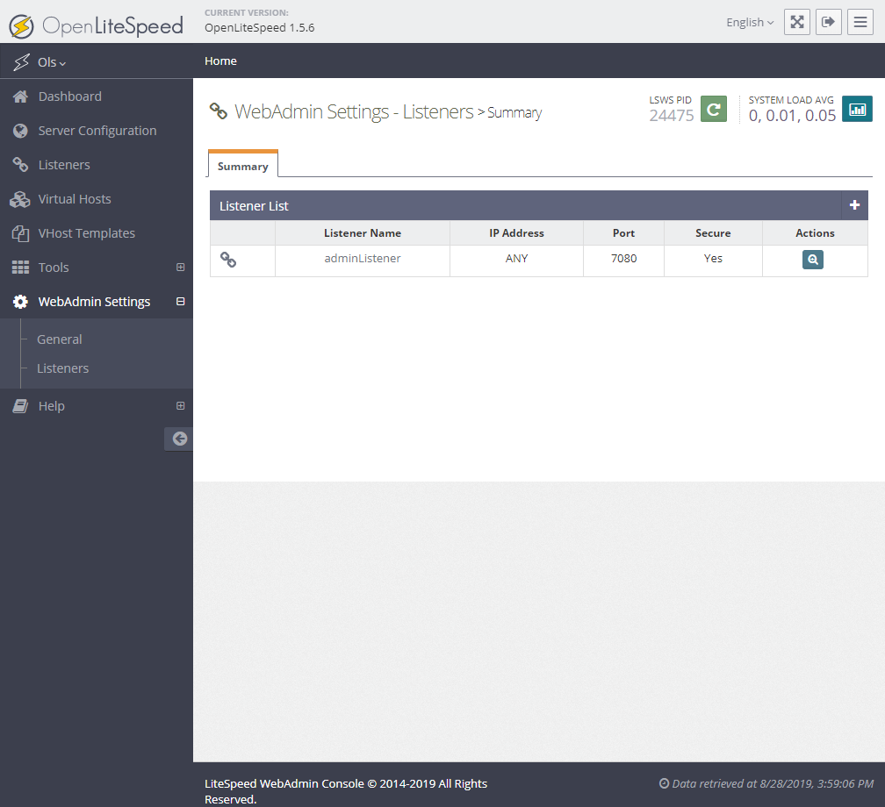Click the Data retrieved timestamp
This screenshot has height=807, width=885.
pyautogui.click(x=766, y=783)
